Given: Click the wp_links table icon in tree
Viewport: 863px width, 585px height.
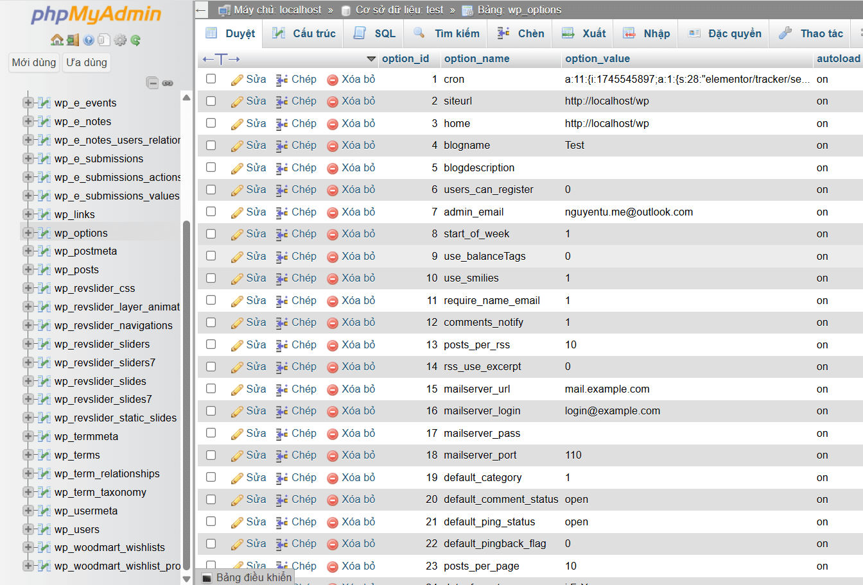Looking at the screenshot, I should 44,214.
